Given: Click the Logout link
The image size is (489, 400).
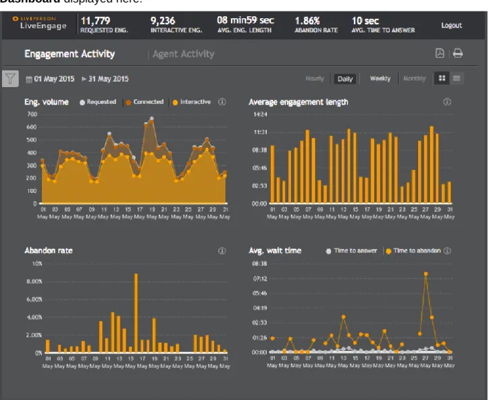Looking at the screenshot, I should [x=452, y=25].
